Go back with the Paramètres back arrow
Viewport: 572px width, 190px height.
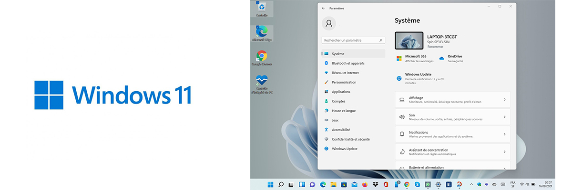point(324,8)
